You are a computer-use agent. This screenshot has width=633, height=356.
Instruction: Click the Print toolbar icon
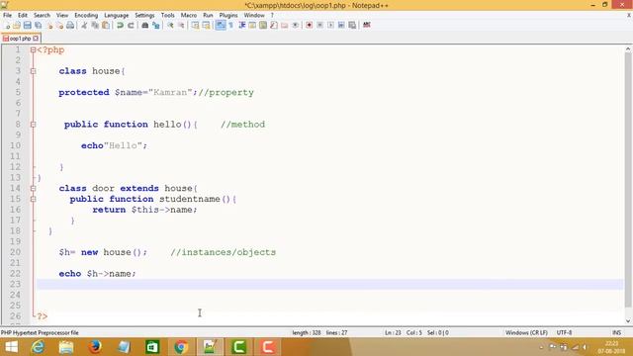pos(70,26)
